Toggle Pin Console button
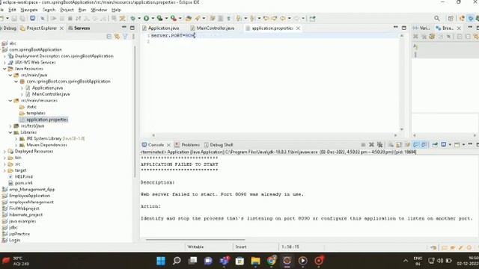Image resolution: width=479 pixels, height=269 pixels. coord(435,144)
